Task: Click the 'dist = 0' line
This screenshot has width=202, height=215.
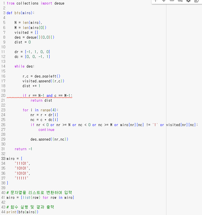Action: [23, 42]
